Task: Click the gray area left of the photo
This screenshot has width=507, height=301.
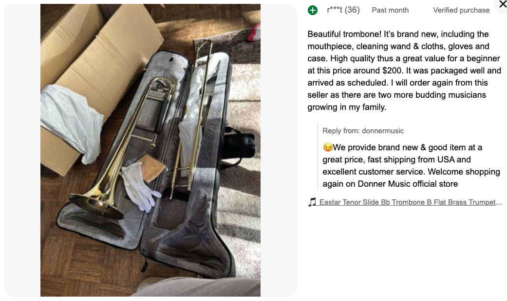Action: (x=22, y=150)
